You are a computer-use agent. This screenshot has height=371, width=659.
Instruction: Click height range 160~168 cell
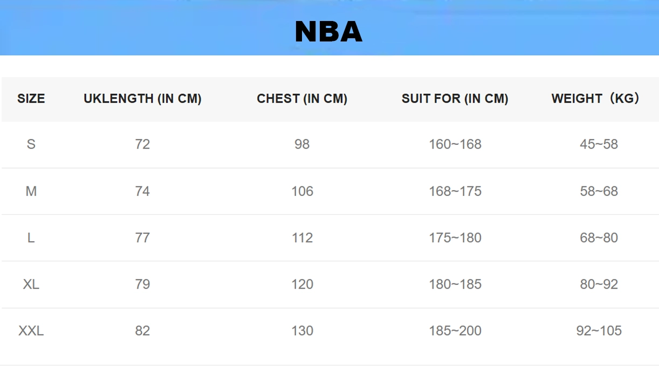coord(455,144)
